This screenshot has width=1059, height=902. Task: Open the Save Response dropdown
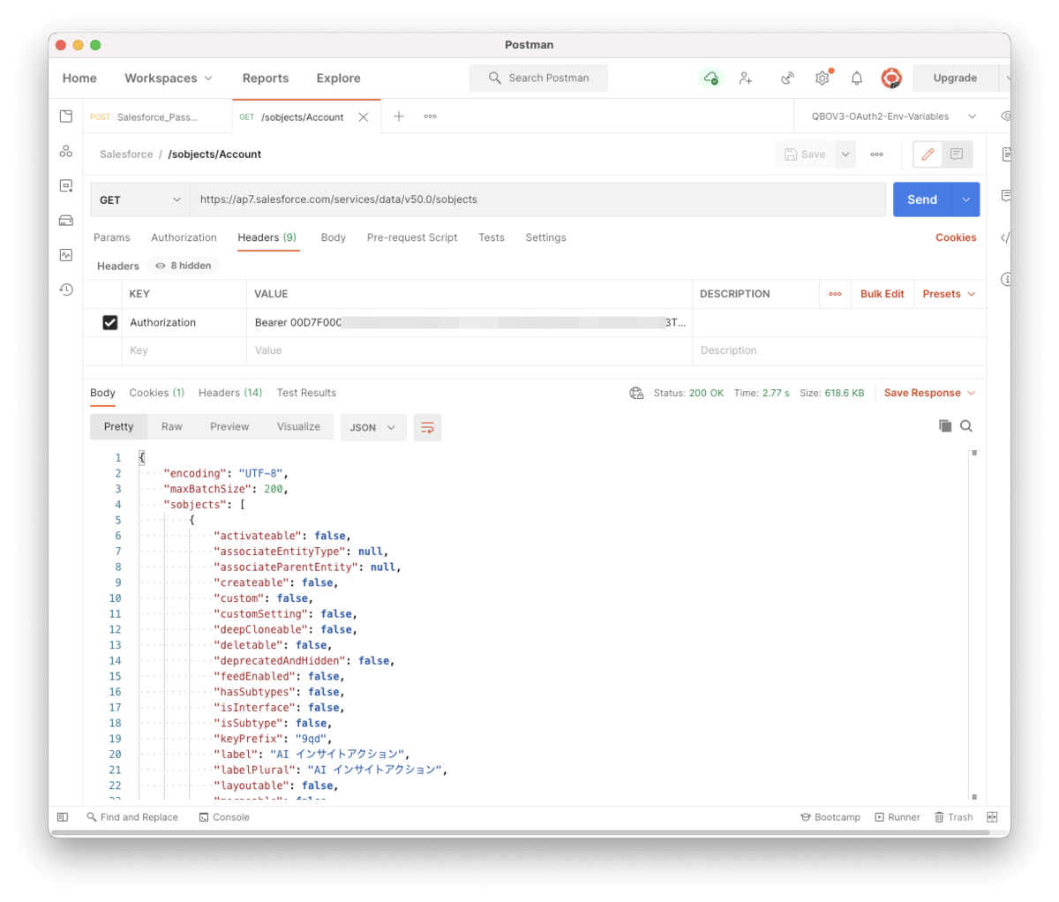click(x=929, y=393)
